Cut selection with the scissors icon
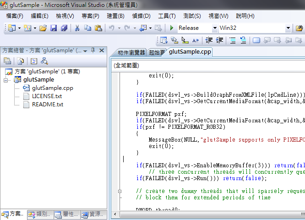The width and height of the screenshot is (305, 220). [77, 28]
